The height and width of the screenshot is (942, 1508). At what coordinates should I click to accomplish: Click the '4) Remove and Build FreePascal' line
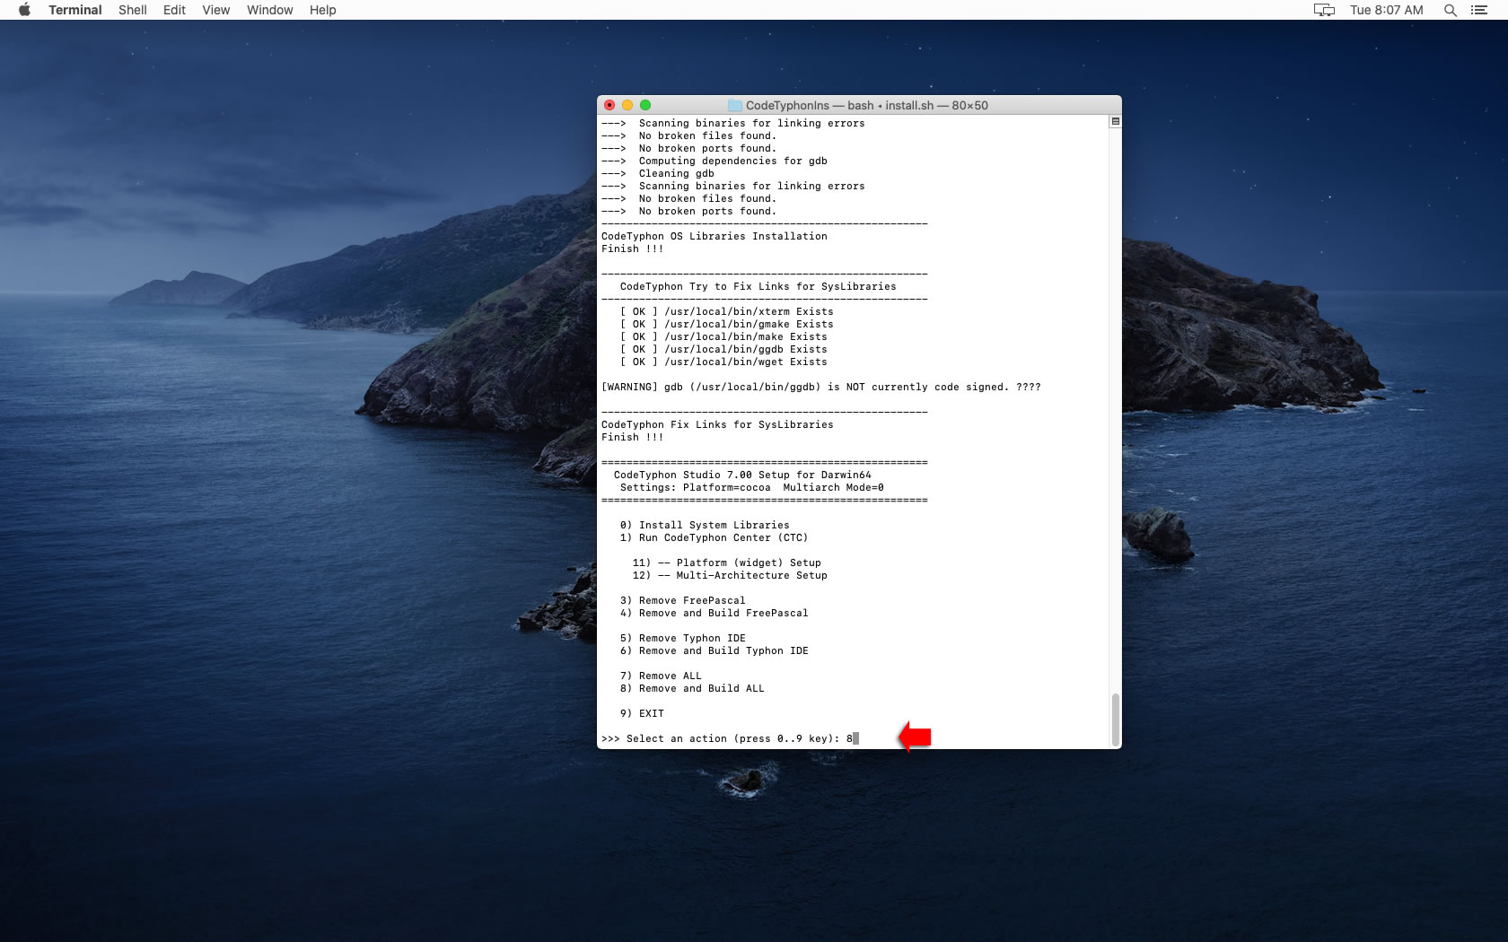(x=714, y=613)
